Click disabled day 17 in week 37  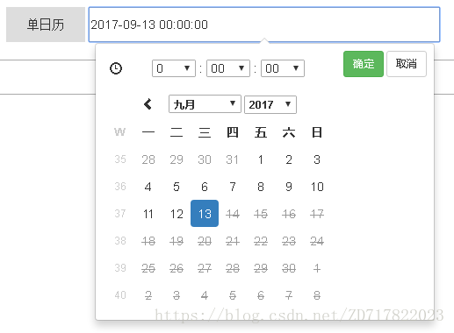(317, 214)
